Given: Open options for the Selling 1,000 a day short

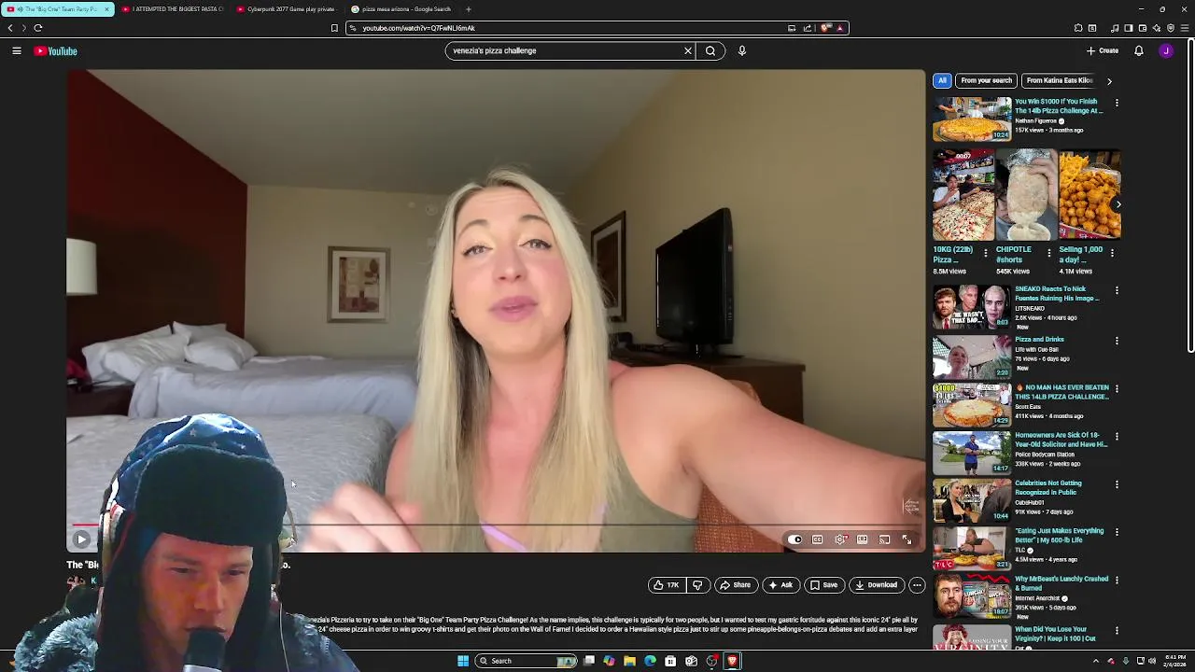Looking at the screenshot, I should tap(1112, 253).
